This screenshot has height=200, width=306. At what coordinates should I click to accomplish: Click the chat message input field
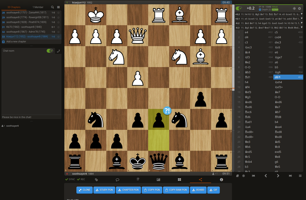coord(32,117)
